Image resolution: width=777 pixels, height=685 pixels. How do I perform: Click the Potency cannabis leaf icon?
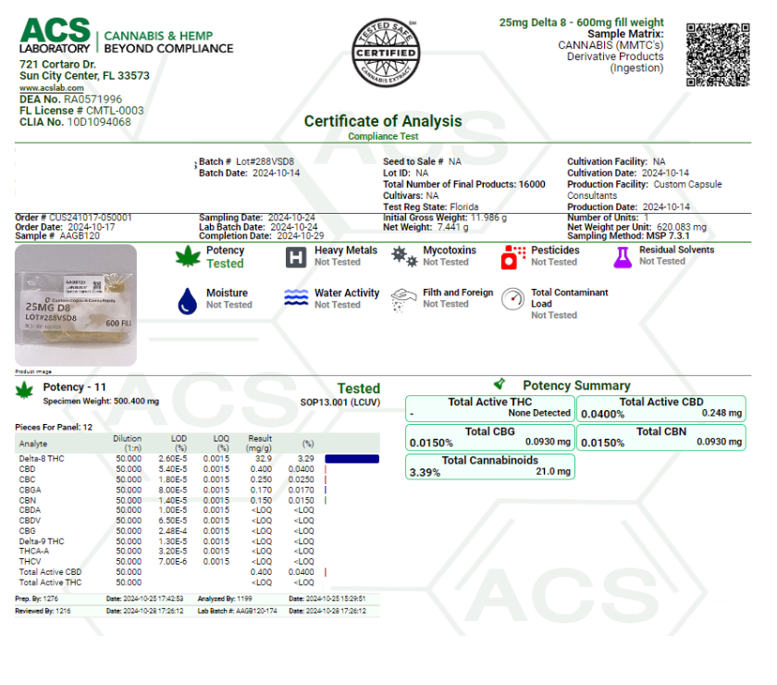tap(188, 256)
